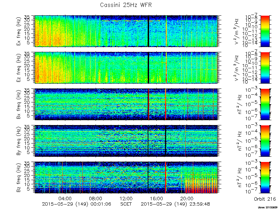The height and width of the screenshot is (209, 278).
Task: Click the Bz panel color bar
Action: pos(265,178)
